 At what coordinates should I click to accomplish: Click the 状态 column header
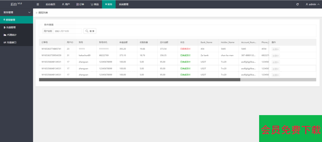(x=182, y=42)
